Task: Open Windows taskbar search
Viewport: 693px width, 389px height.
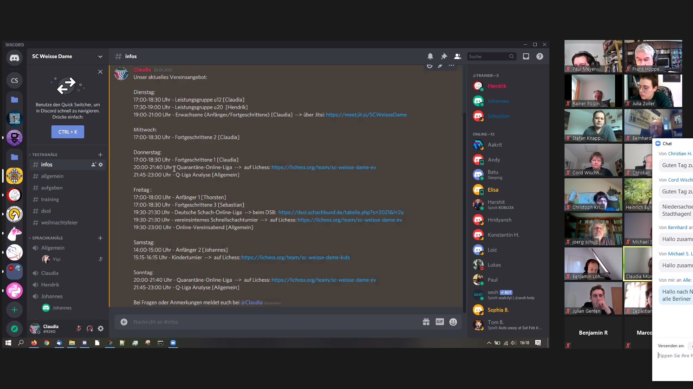Action: pyautogui.click(x=21, y=343)
